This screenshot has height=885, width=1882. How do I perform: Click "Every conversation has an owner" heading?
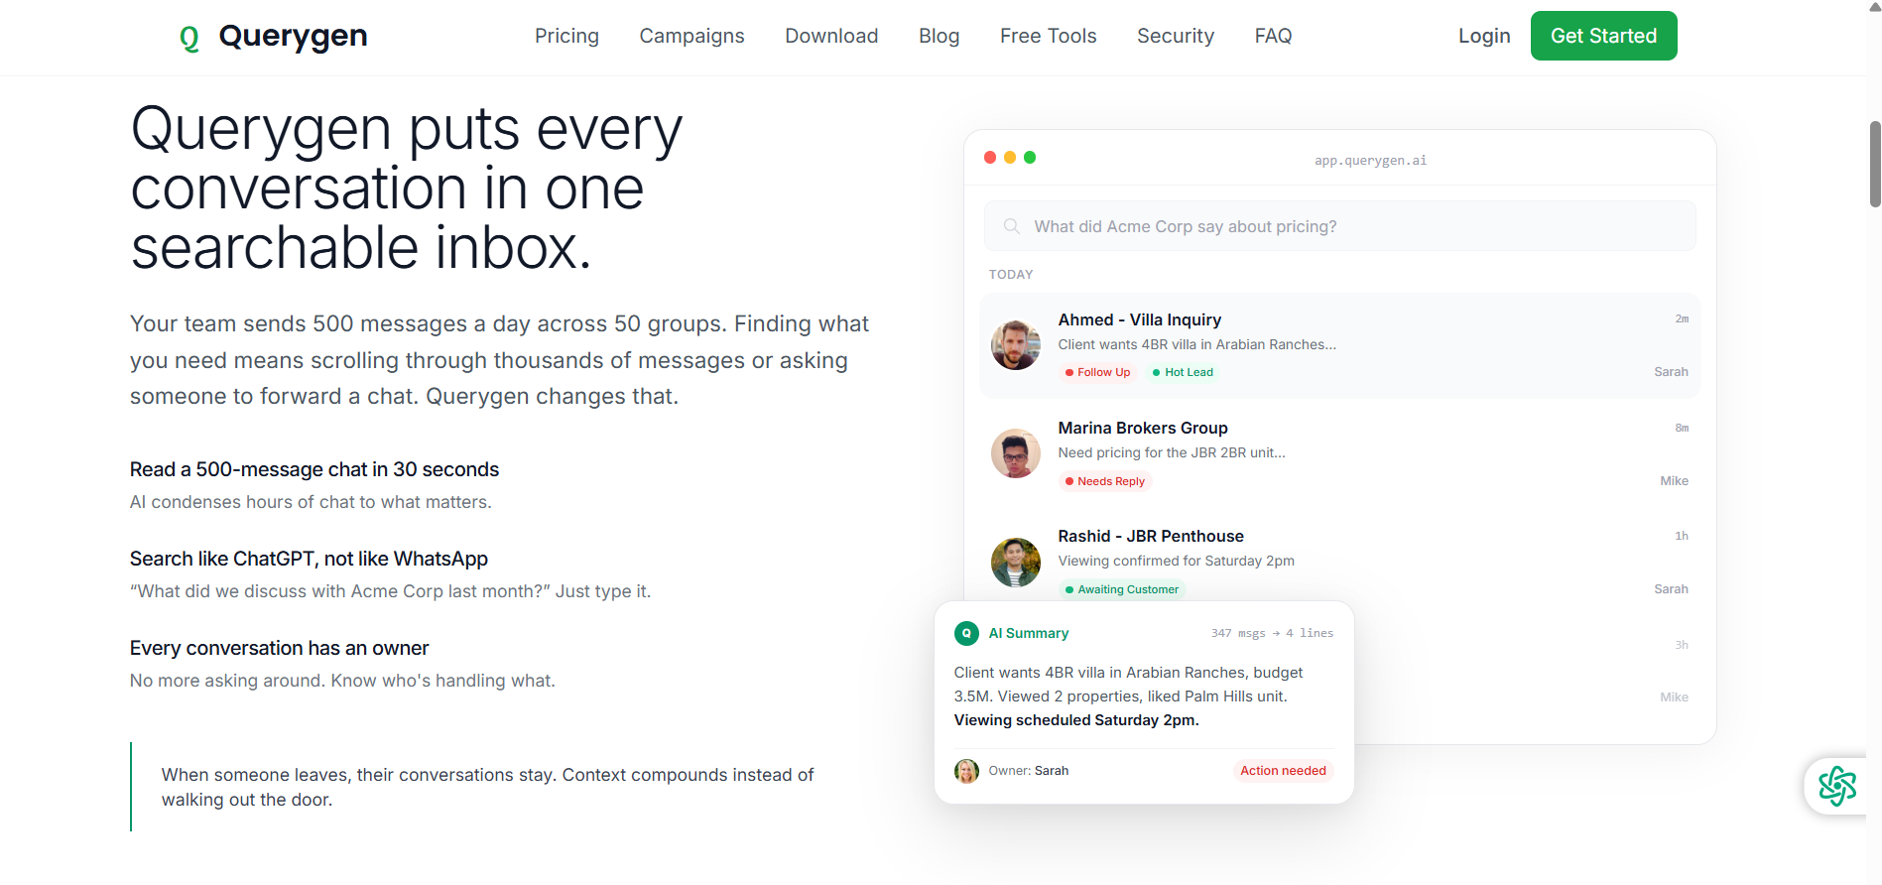click(x=279, y=648)
